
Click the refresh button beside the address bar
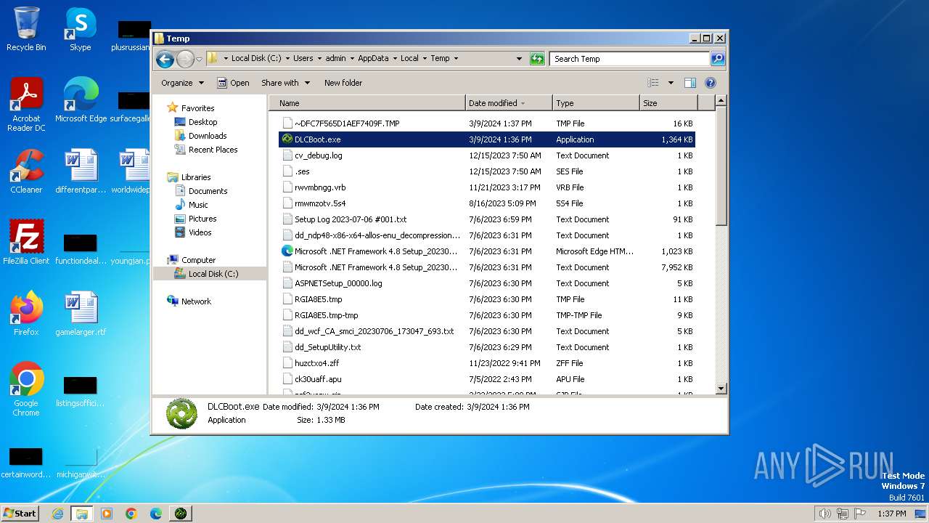click(537, 59)
